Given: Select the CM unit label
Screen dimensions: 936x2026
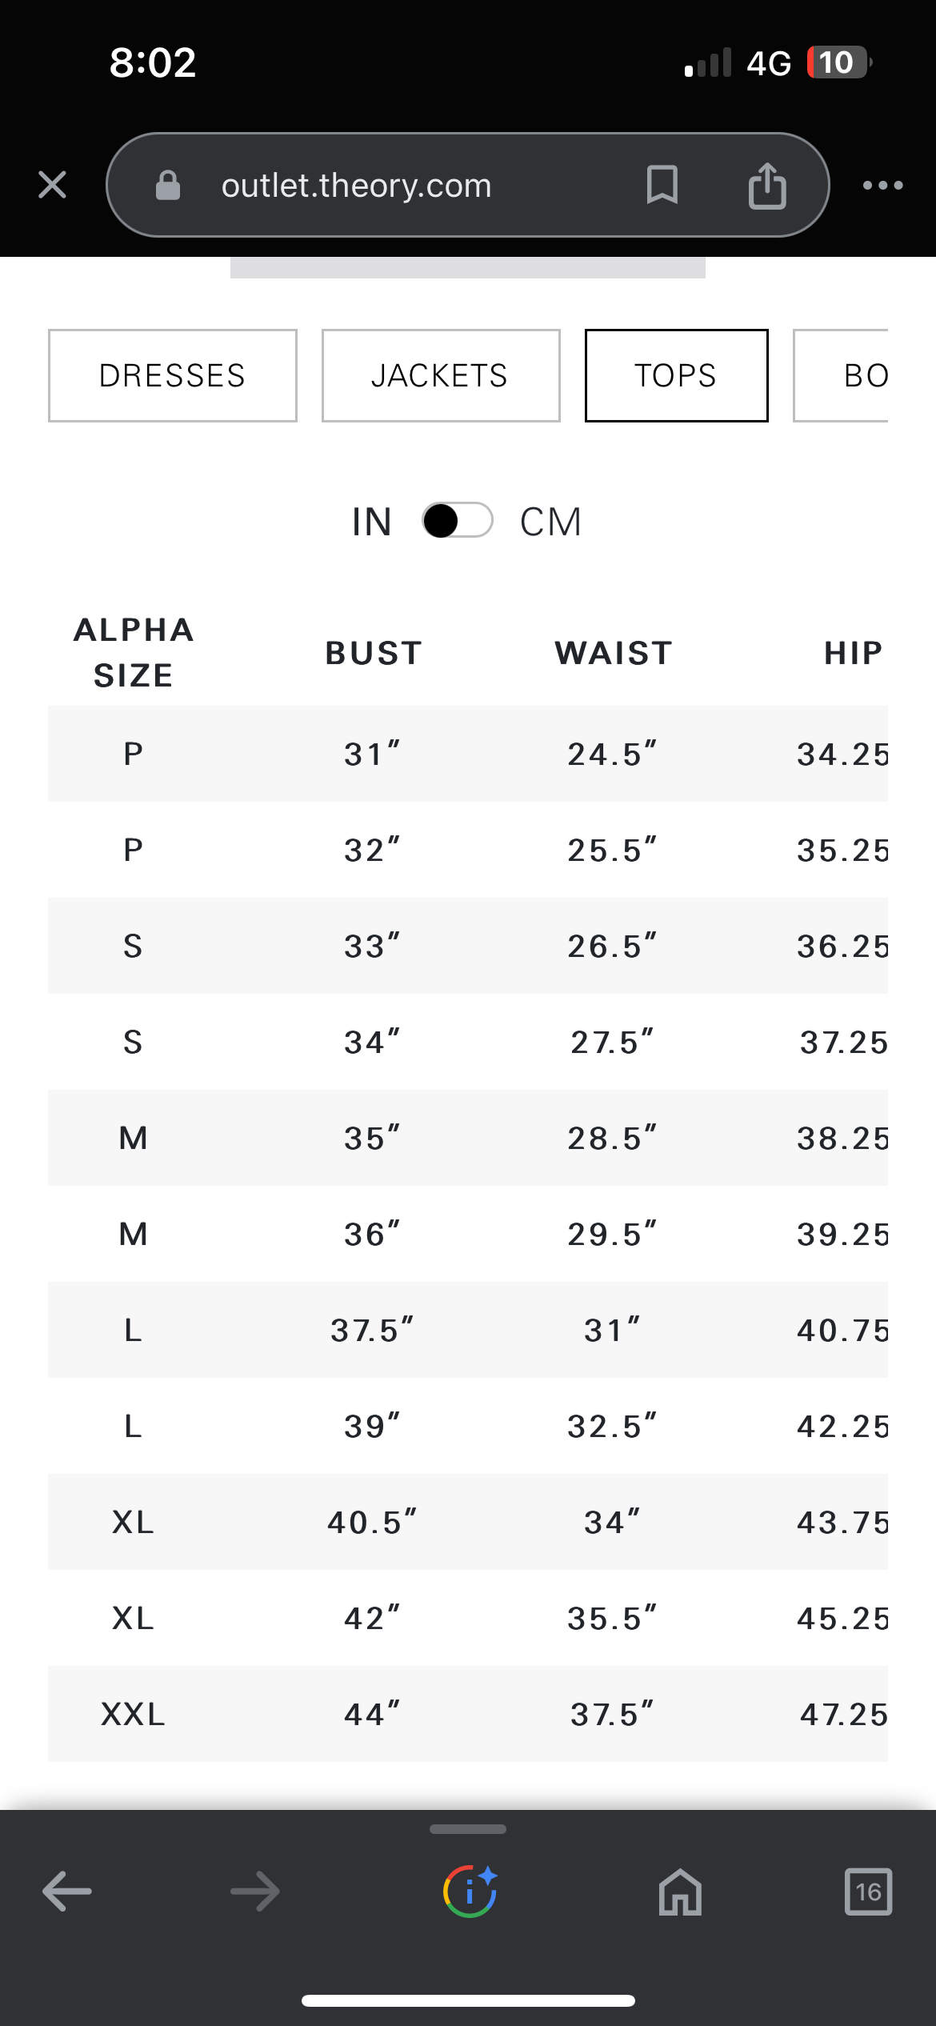Looking at the screenshot, I should [x=550, y=522].
